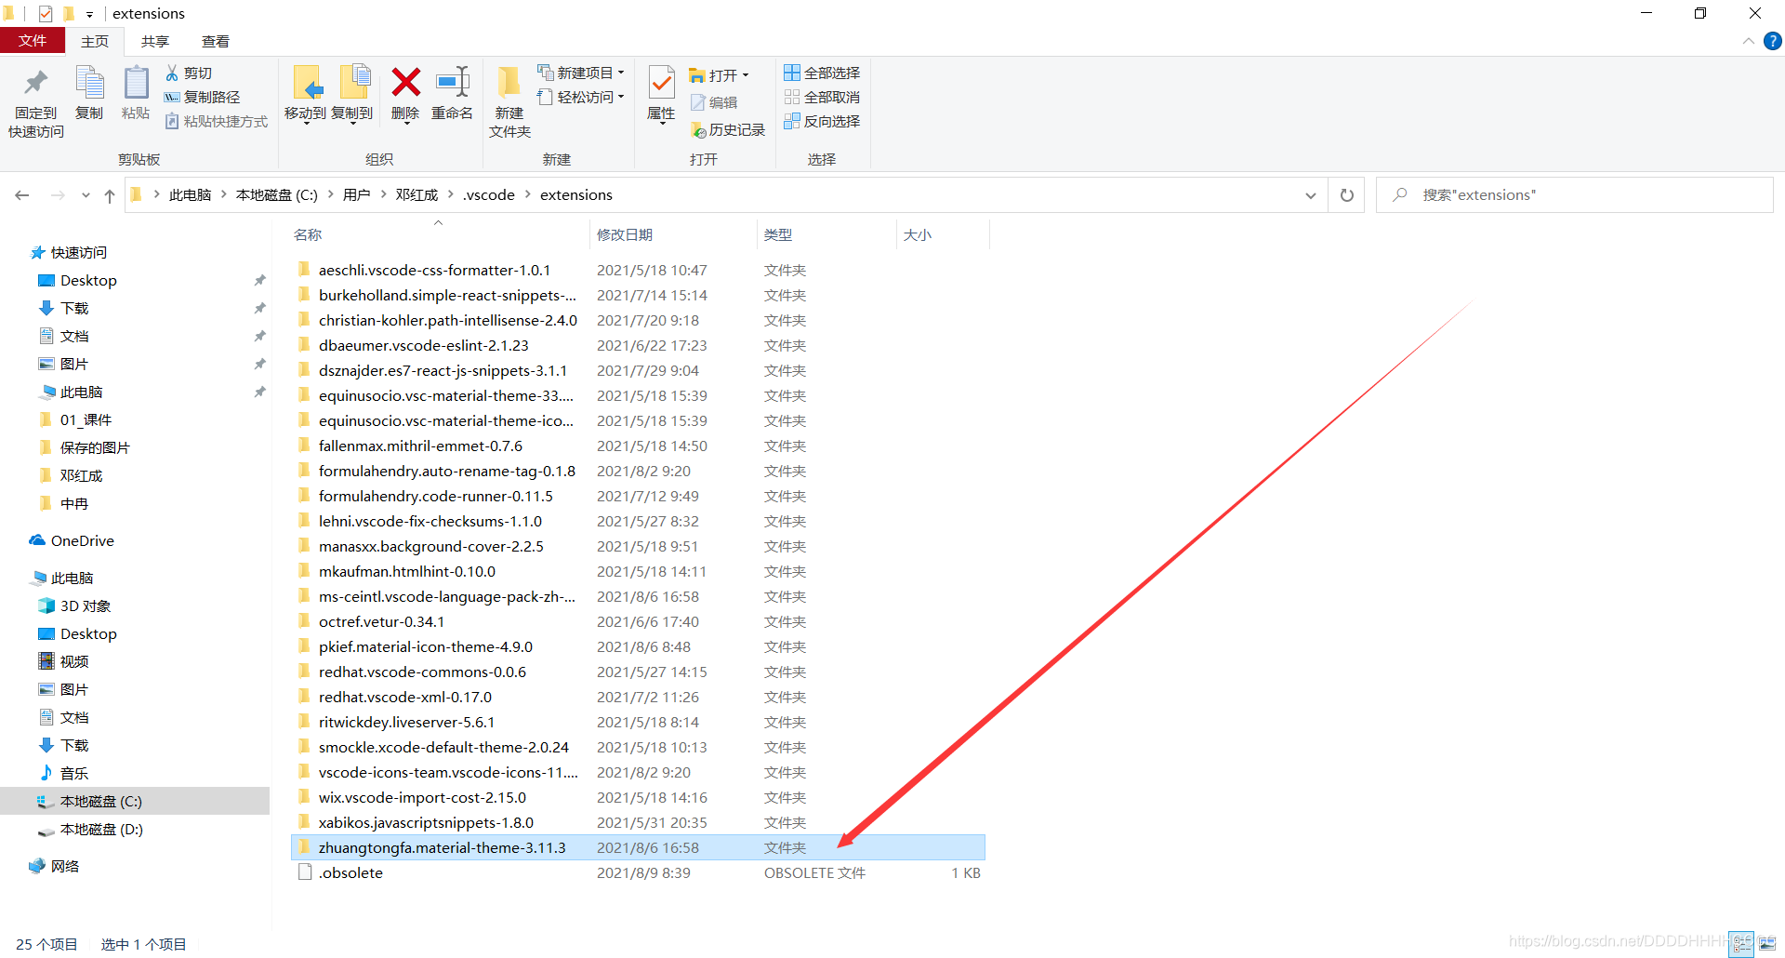Click the Paste clipboard icon
This screenshot has height=958, width=1785.
coord(136,83)
